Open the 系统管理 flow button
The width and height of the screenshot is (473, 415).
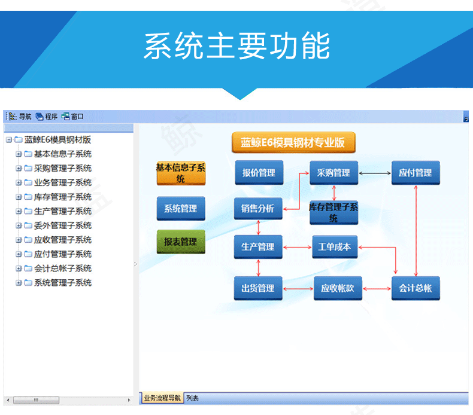pyautogui.click(x=181, y=209)
